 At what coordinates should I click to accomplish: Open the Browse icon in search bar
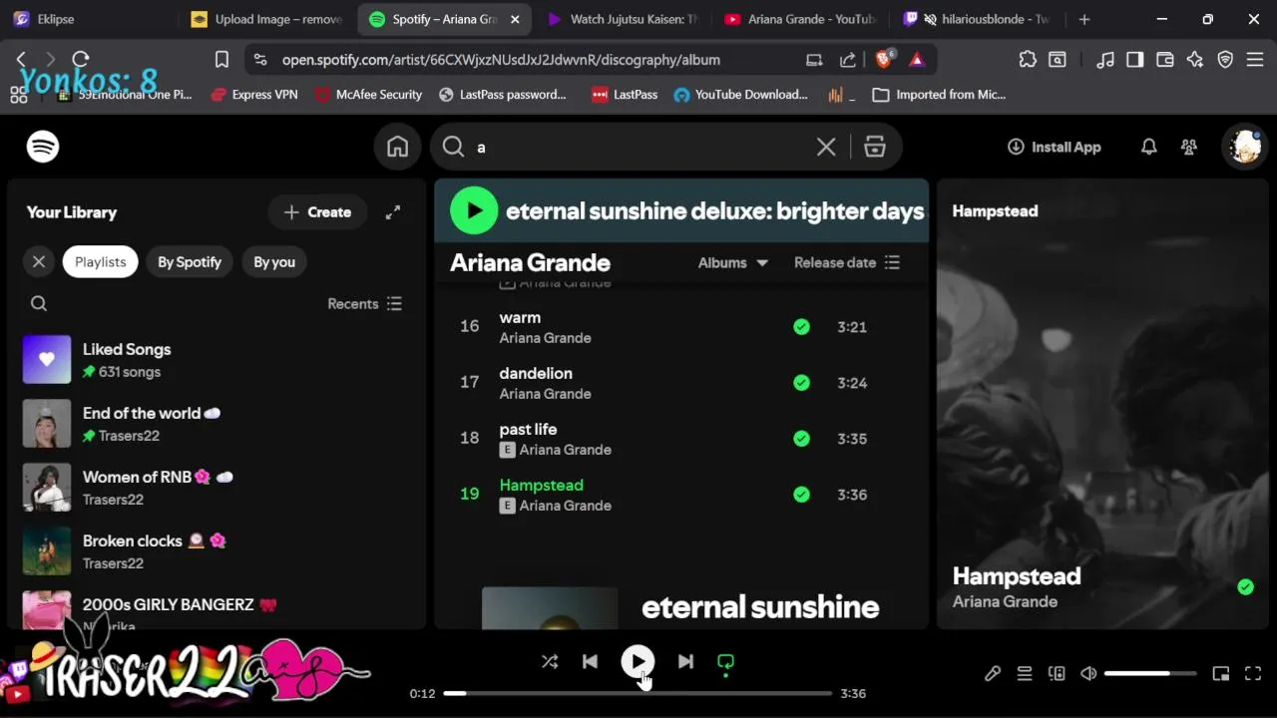[875, 147]
